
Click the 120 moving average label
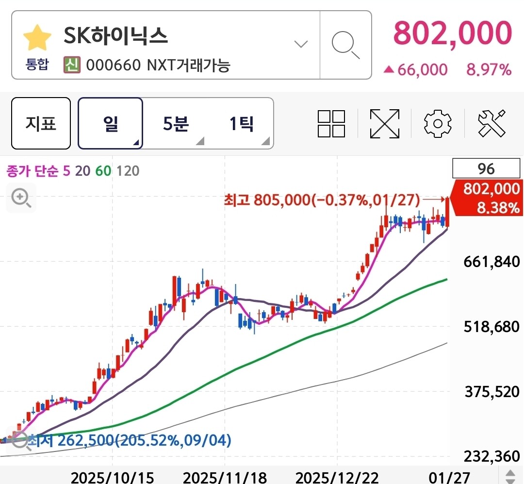128,171
